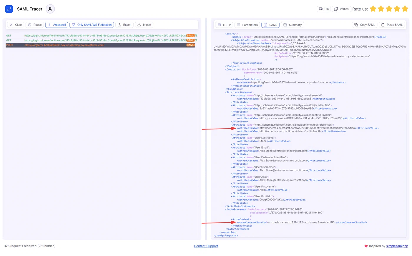Screen dimensions: 412x256
Task: Toggle Only SAML/WS-Federation filter
Action: pyautogui.click(x=92, y=25)
